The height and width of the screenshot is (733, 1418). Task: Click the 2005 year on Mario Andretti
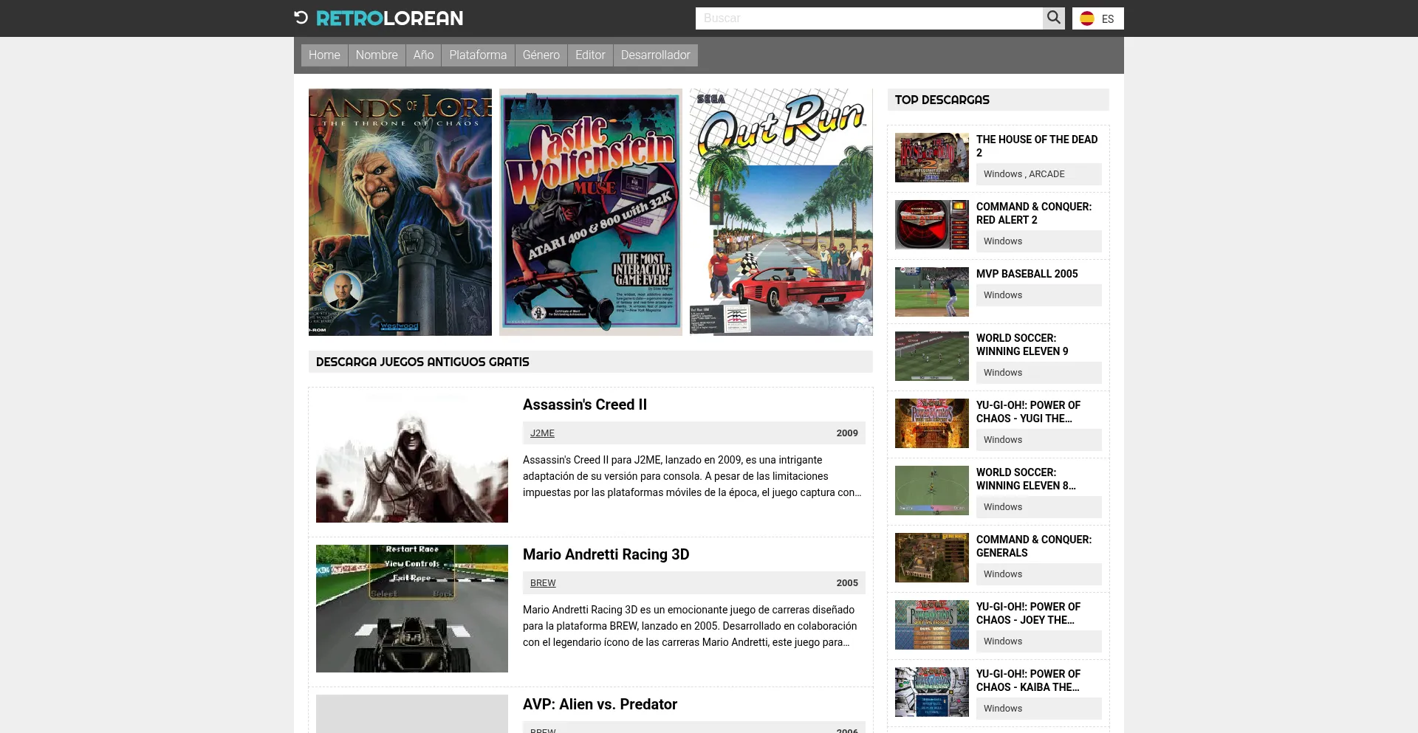click(x=847, y=583)
